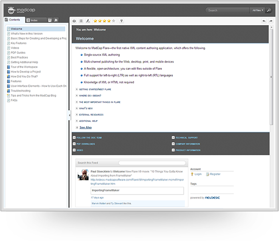Viewport: 279px width, 242px height.
Task: Click the search magnifier button
Action: 269,10
